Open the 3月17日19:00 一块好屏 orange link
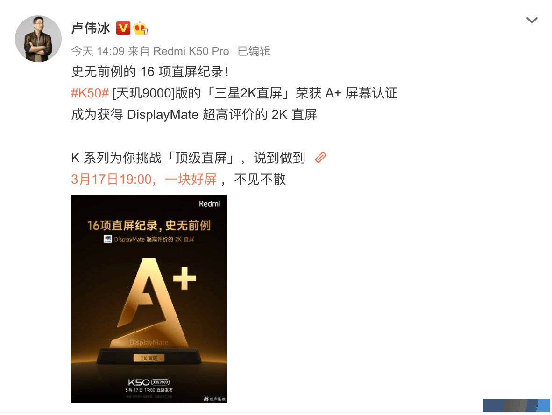Screen dimensions: 552x415 click(x=144, y=179)
